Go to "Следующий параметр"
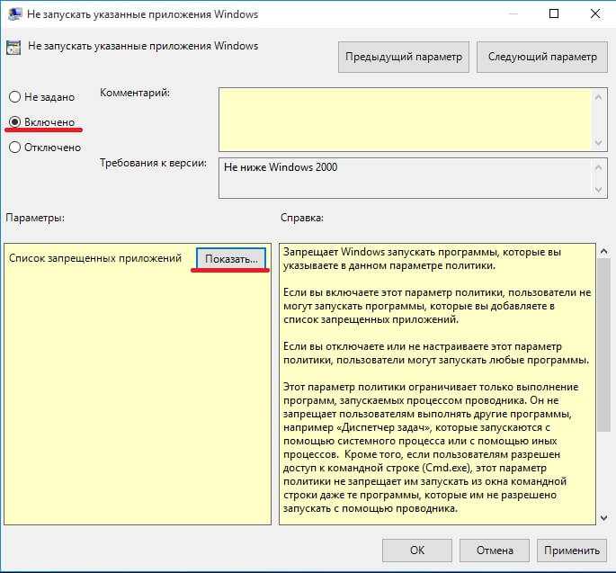 542,57
